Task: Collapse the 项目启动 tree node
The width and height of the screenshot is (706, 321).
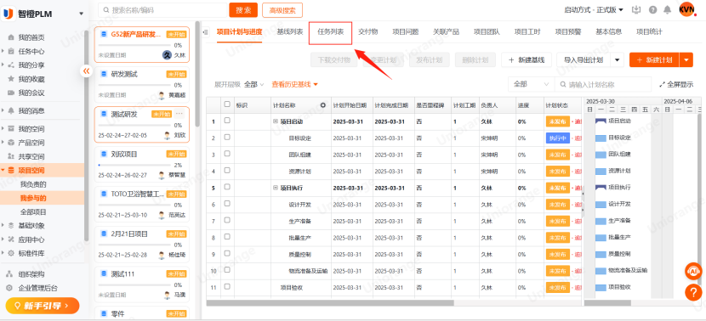Action: point(276,121)
